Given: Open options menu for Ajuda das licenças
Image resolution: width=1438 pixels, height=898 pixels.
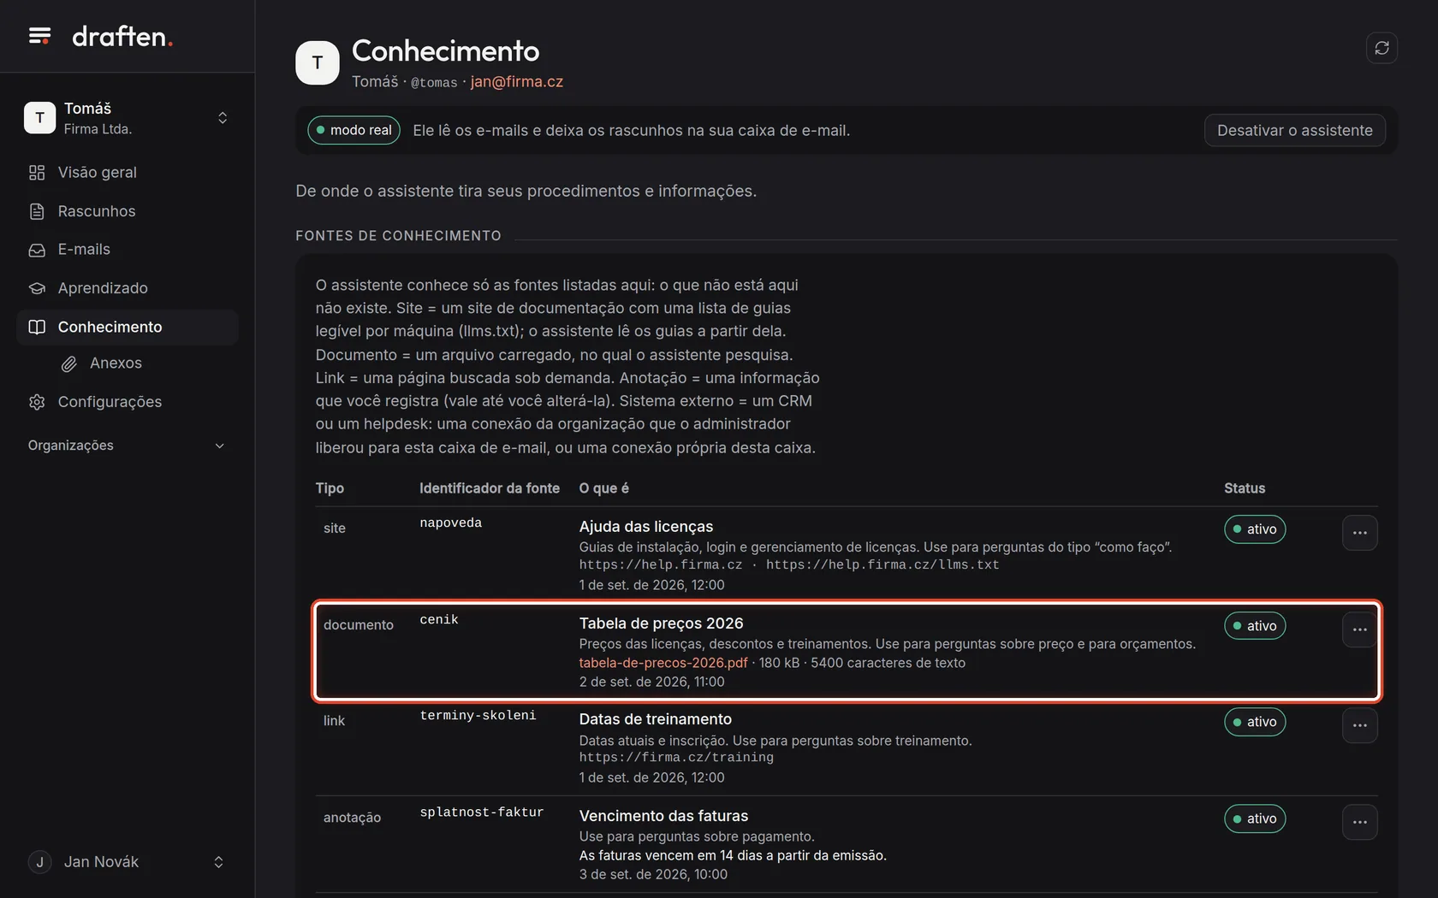Looking at the screenshot, I should tap(1359, 533).
